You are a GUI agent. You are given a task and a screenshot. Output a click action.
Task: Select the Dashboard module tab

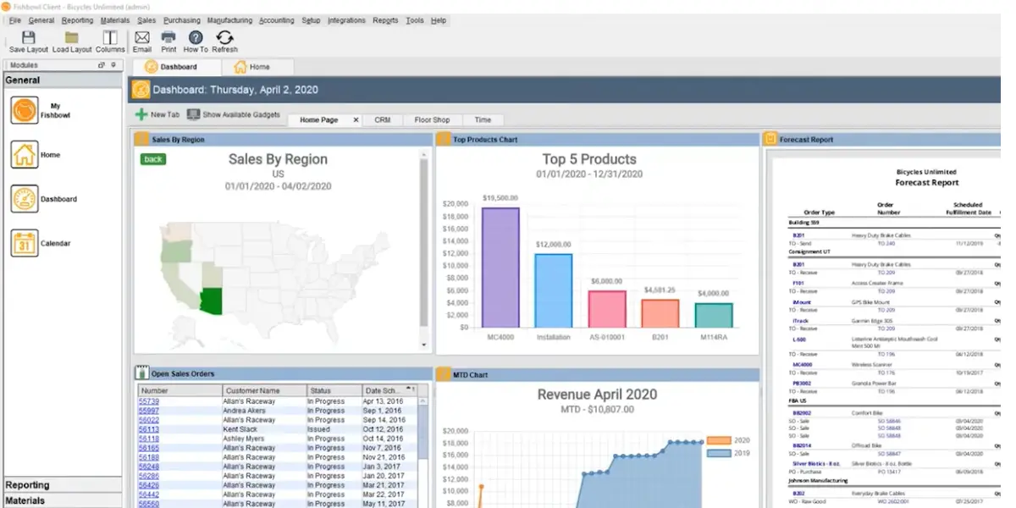pyautogui.click(x=176, y=67)
